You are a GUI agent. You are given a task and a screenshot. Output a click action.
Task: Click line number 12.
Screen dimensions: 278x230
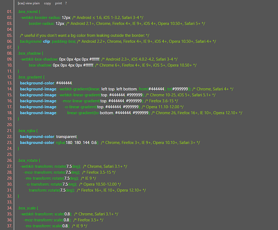pos(10,77)
